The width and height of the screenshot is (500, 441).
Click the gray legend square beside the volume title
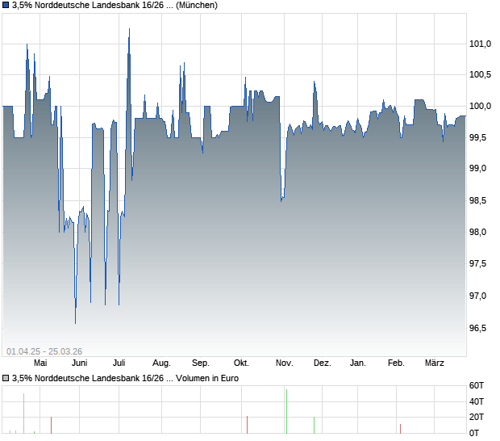(x=6, y=378)
